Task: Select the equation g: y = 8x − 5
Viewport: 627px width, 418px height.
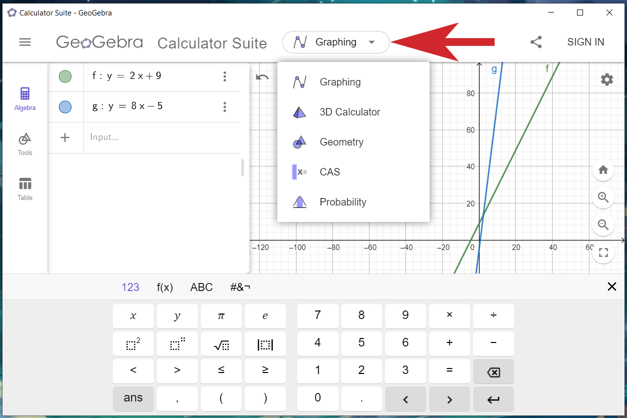Action: click(x=127, y=106)
